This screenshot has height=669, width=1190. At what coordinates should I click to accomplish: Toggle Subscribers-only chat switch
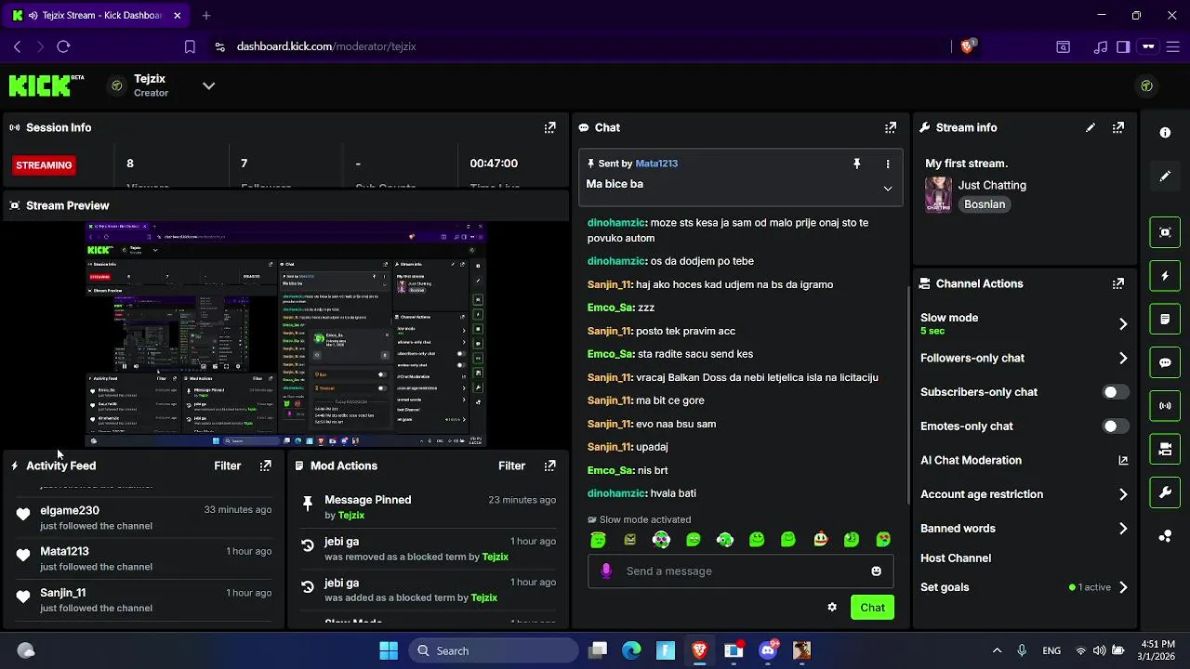pyautogui.click(x=1116, y=392)
